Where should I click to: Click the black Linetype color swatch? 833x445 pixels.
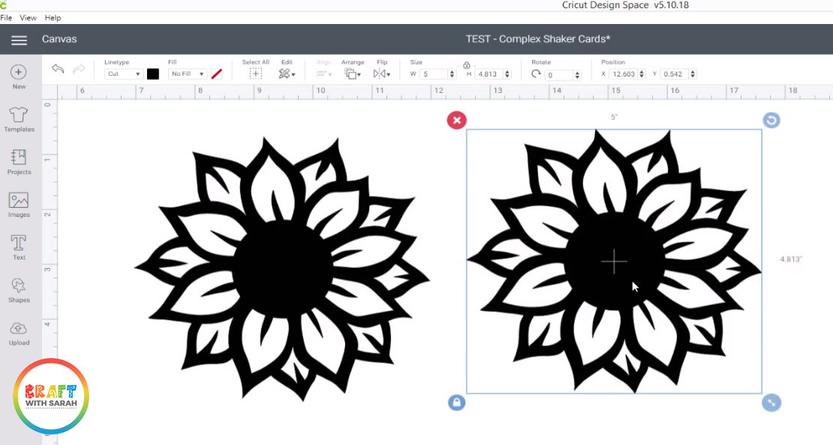153,74
